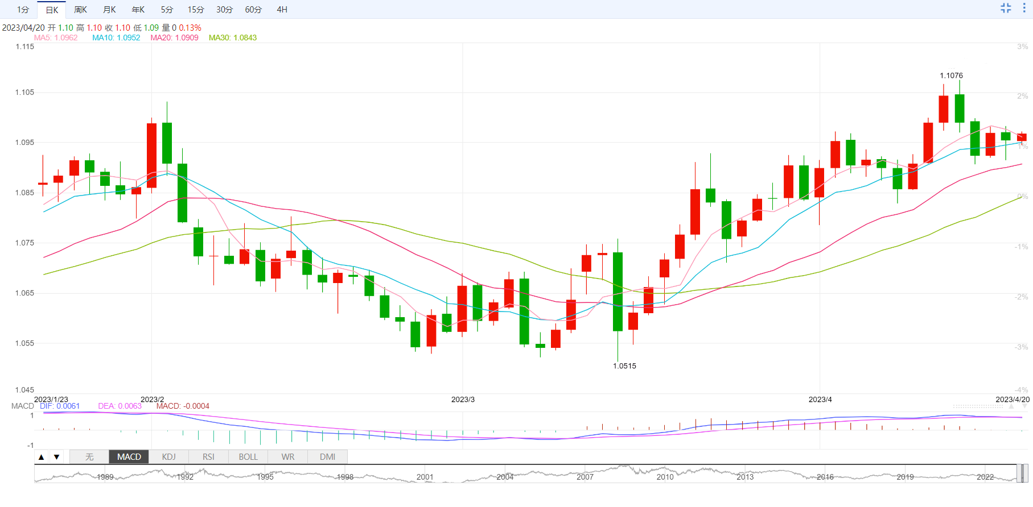Select the 4H timeframe tab
This screenshot has height=507, width=1033.
(282, 10)
